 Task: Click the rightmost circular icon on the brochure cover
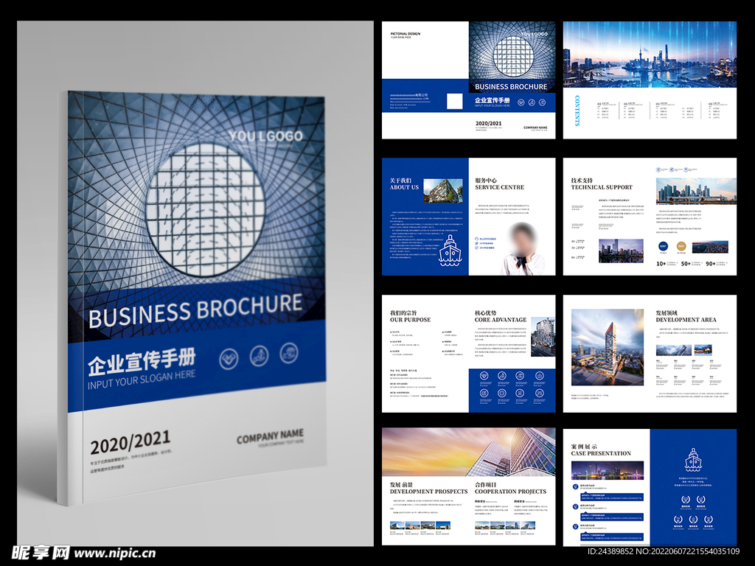pos(288,352)
